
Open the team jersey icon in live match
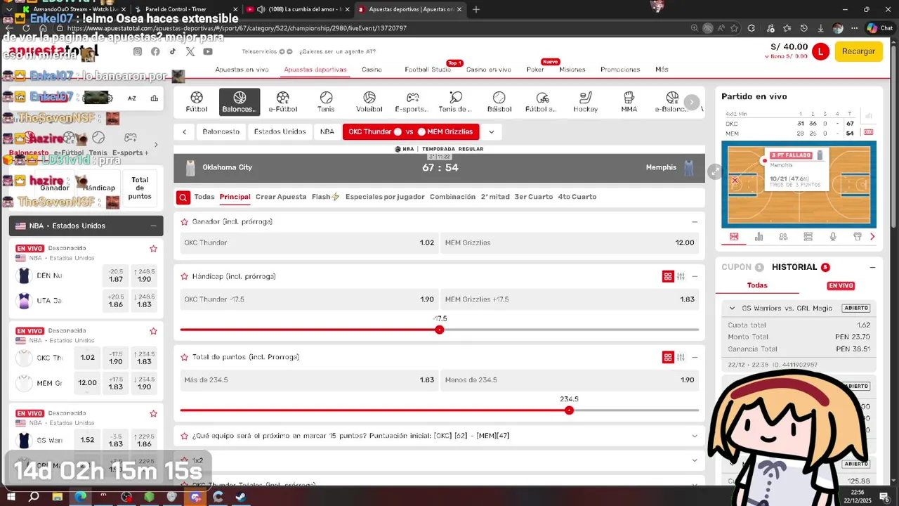pyautogui.click(x=858, y=237)
